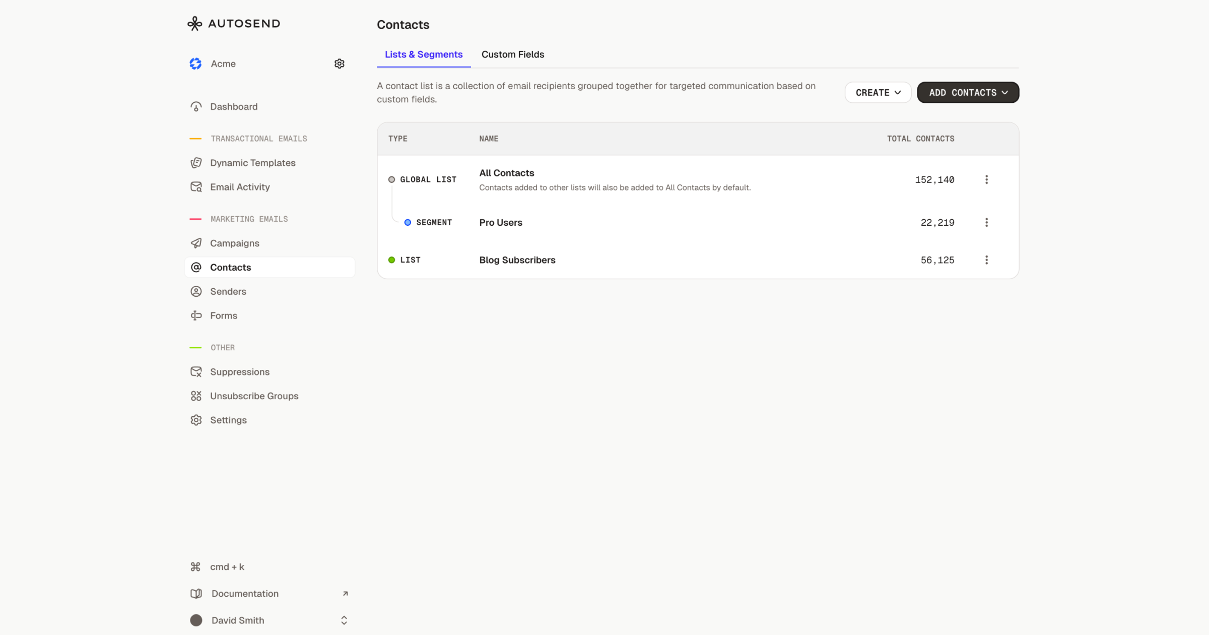
Task: Navigate to Campaigns
Action: 234,243
